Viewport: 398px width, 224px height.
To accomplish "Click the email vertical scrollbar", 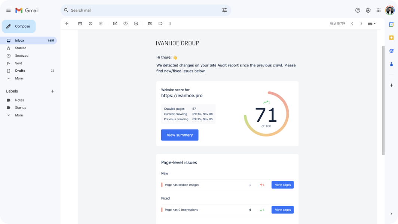I will 383,100.
